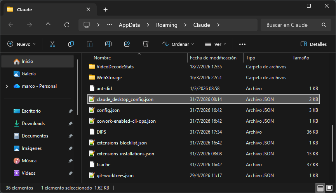336x193 pixels.
Task: Click the 13 KB size cell
Action: [x=312, y=154]
